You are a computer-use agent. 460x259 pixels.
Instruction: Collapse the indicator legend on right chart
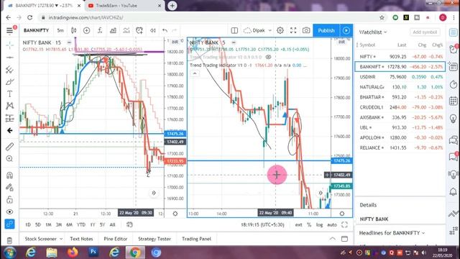tap(195, 73)
